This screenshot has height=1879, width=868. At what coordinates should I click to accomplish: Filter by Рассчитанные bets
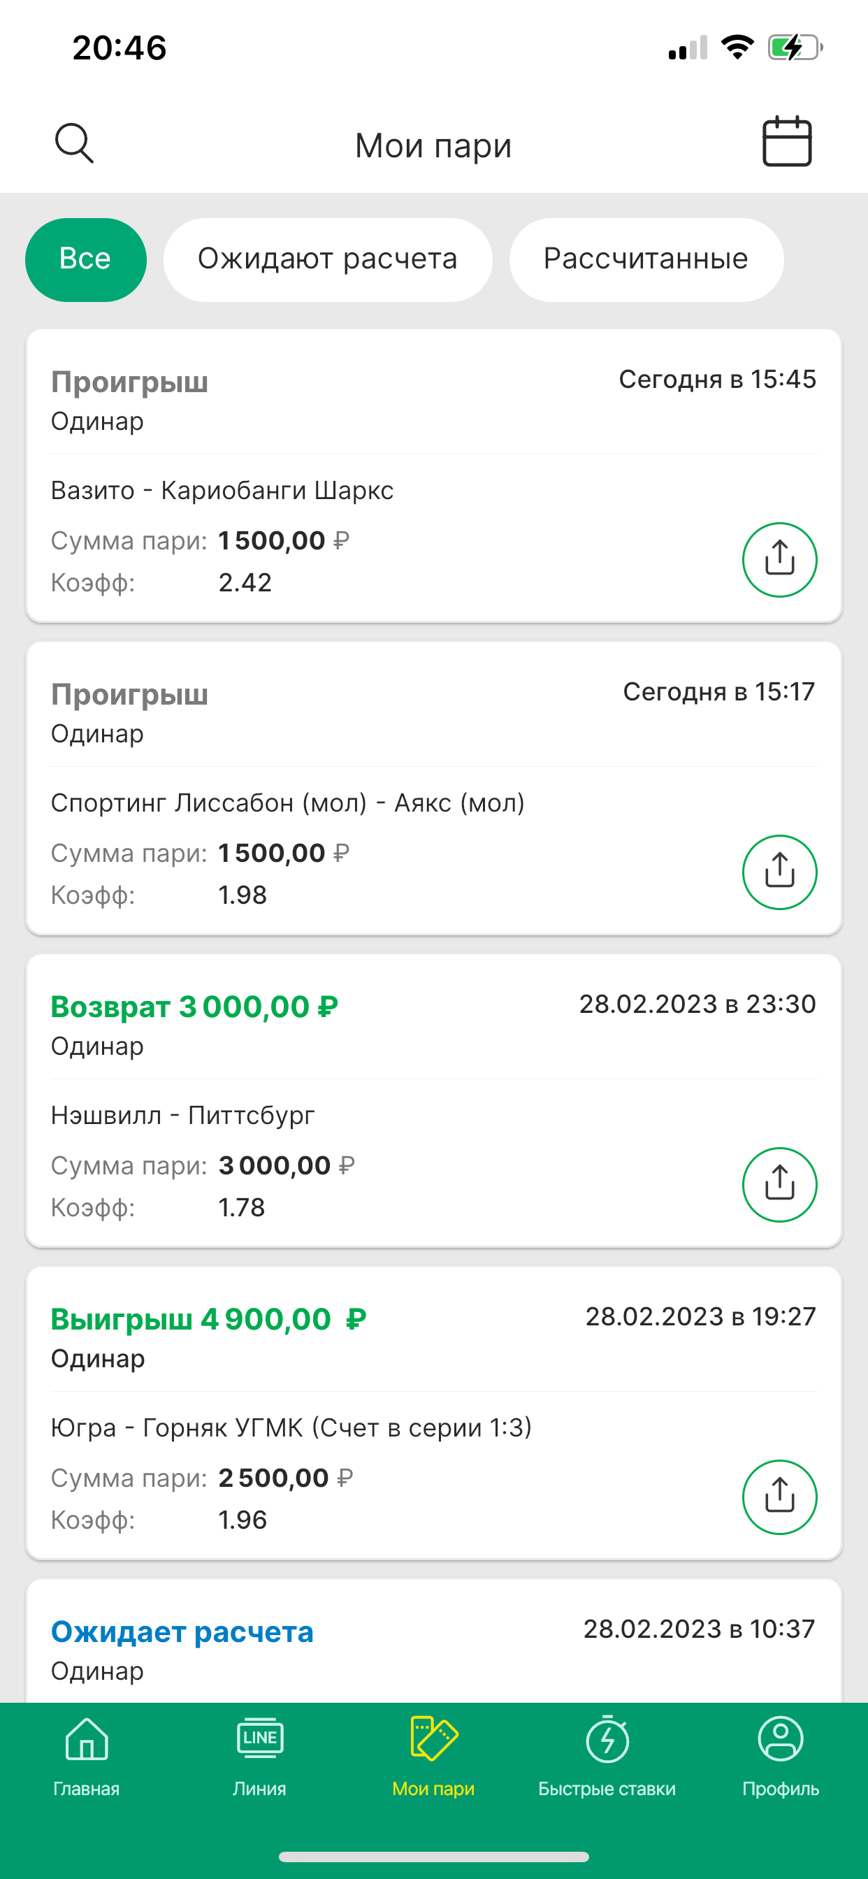pyautogui.click(x=646, y=259)
